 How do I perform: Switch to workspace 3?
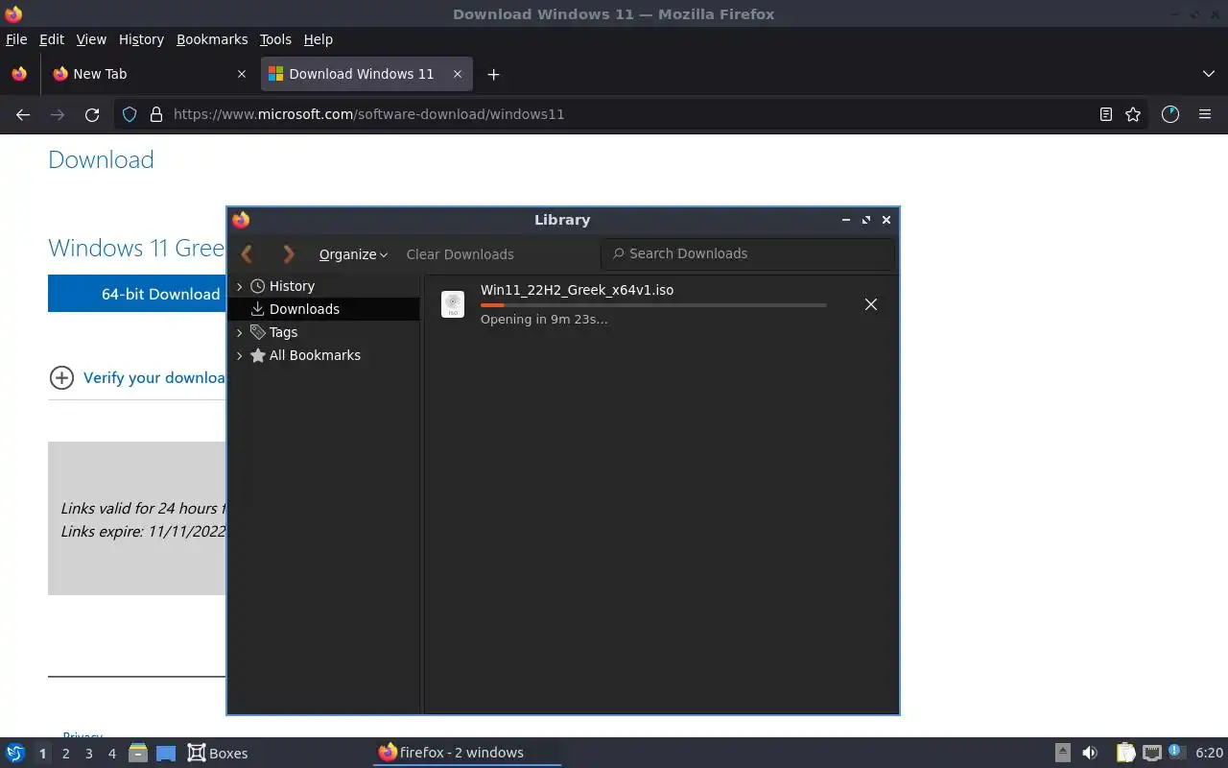(x=88, y=754)
